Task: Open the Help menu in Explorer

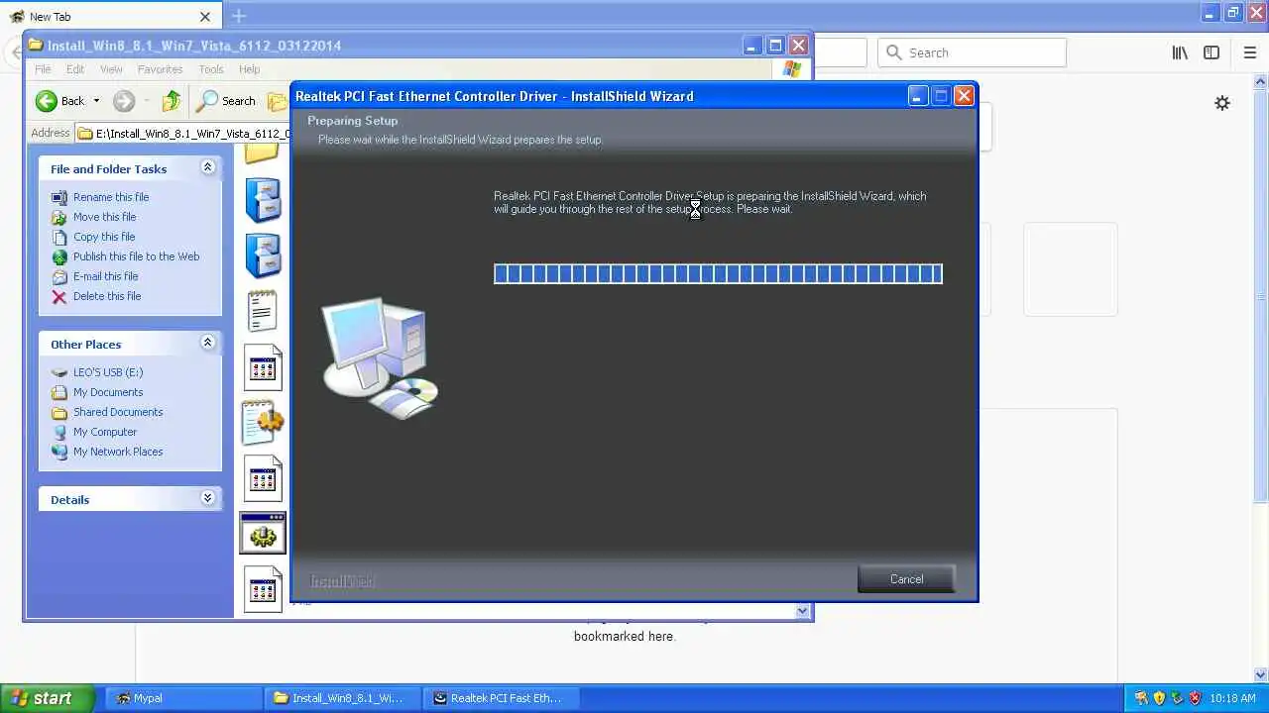Action: 249,69
